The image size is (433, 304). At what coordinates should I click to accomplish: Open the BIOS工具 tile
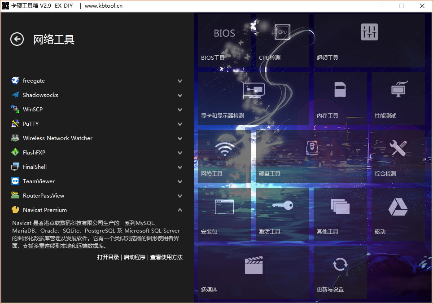224,41
